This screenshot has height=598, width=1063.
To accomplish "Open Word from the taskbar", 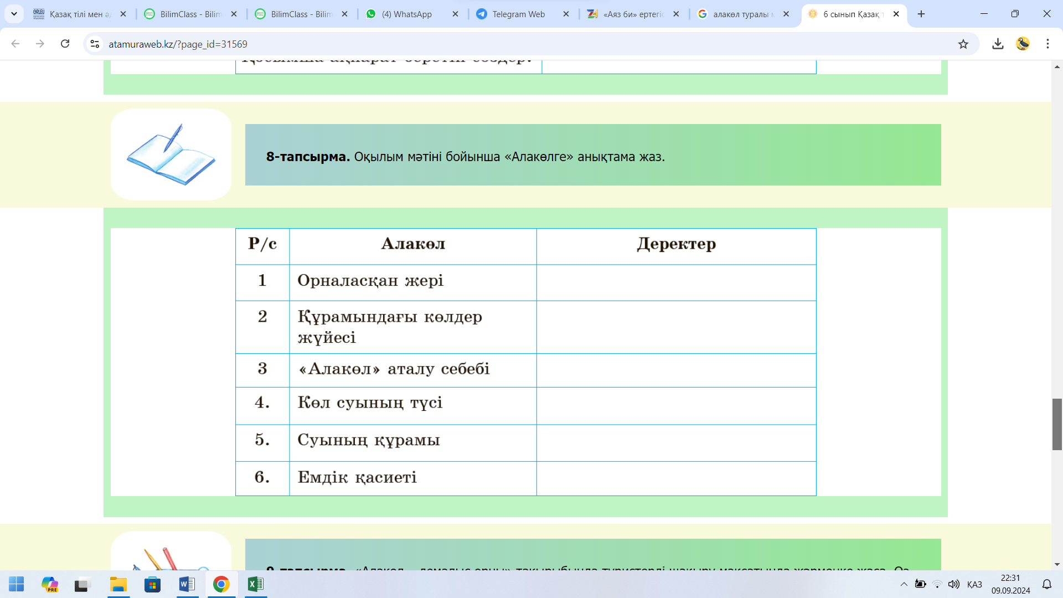I will pos(187,584).
